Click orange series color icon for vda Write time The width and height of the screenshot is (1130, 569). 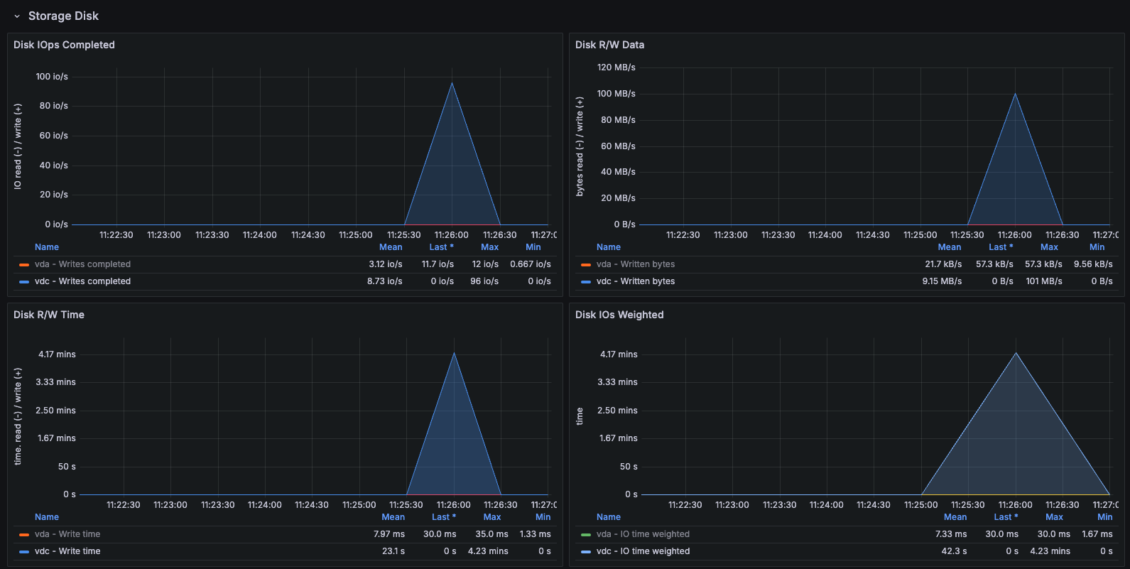[x=24, y=535]
